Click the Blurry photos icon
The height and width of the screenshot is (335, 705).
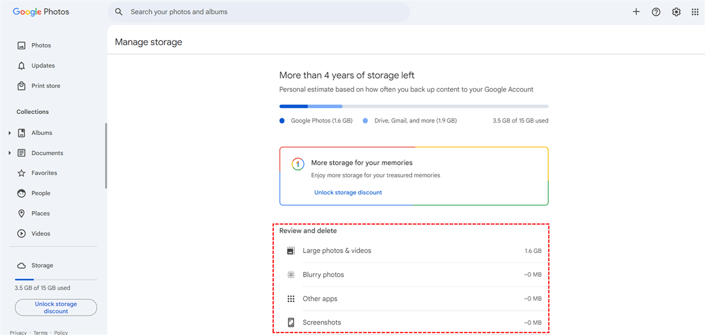pyautogui.click(x=290, y=275)
